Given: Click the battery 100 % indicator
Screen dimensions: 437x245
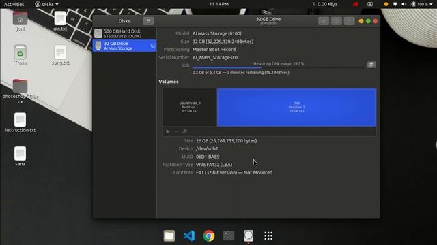Looking at the screenshot, I should (420, 4).
